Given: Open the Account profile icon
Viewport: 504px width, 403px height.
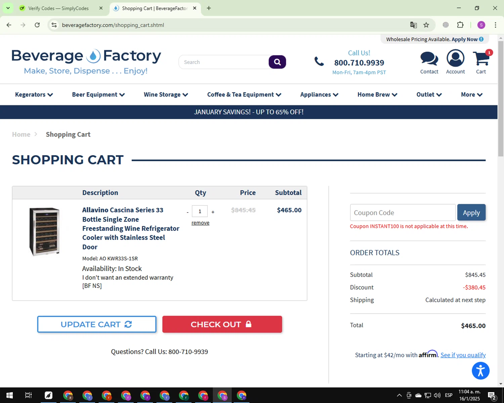Looking at the screenshot, I should click(455, 58).
